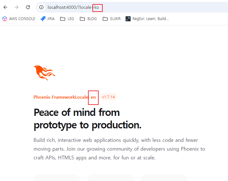The height and width of the screenshot is (181, 228).
Task: Click the browser forward arrow
Action: 17,7
